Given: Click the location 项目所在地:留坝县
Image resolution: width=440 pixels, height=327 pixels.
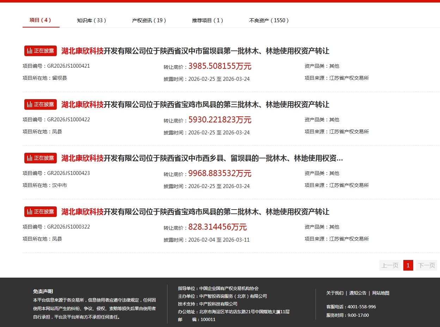Looking at the screenshot, I should point(45,78).
